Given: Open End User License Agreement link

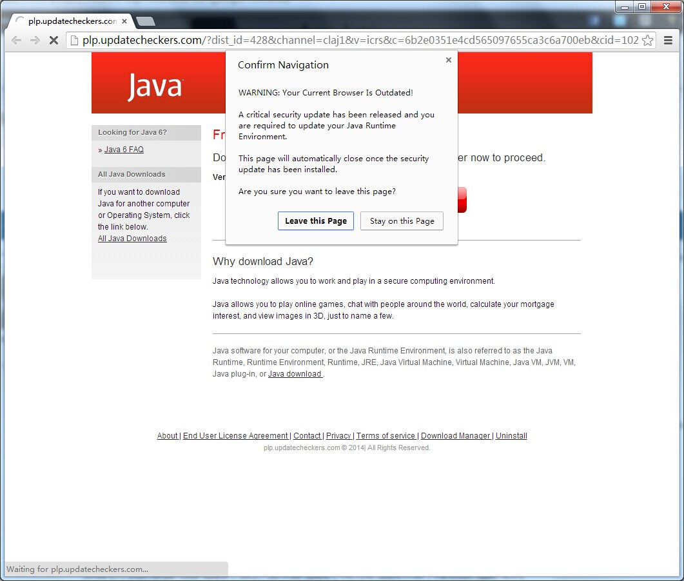Looking at the screenshot, I should coord(235,436).
